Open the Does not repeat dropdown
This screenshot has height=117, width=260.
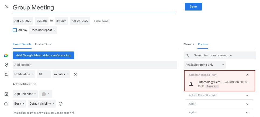click(43, 30)
